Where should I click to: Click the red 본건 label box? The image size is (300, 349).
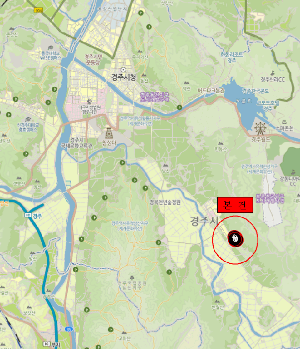click(235, 205)
